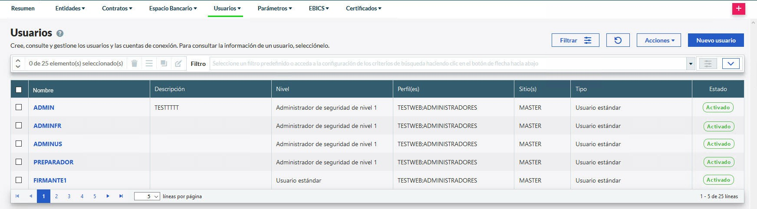Expand filter criteria with chevron button

tap(731, 64)
